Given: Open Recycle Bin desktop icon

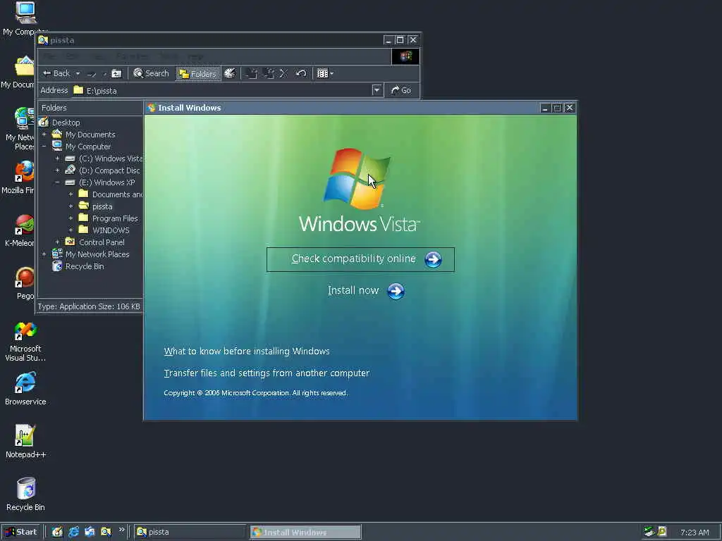Looking at the screenshot, I should pos(26,489).
